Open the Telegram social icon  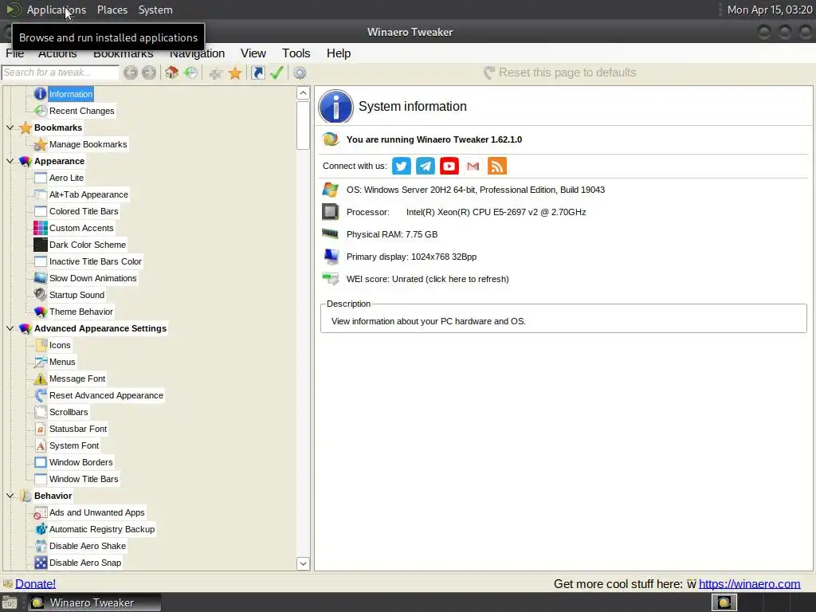click(x=426, y=166)
